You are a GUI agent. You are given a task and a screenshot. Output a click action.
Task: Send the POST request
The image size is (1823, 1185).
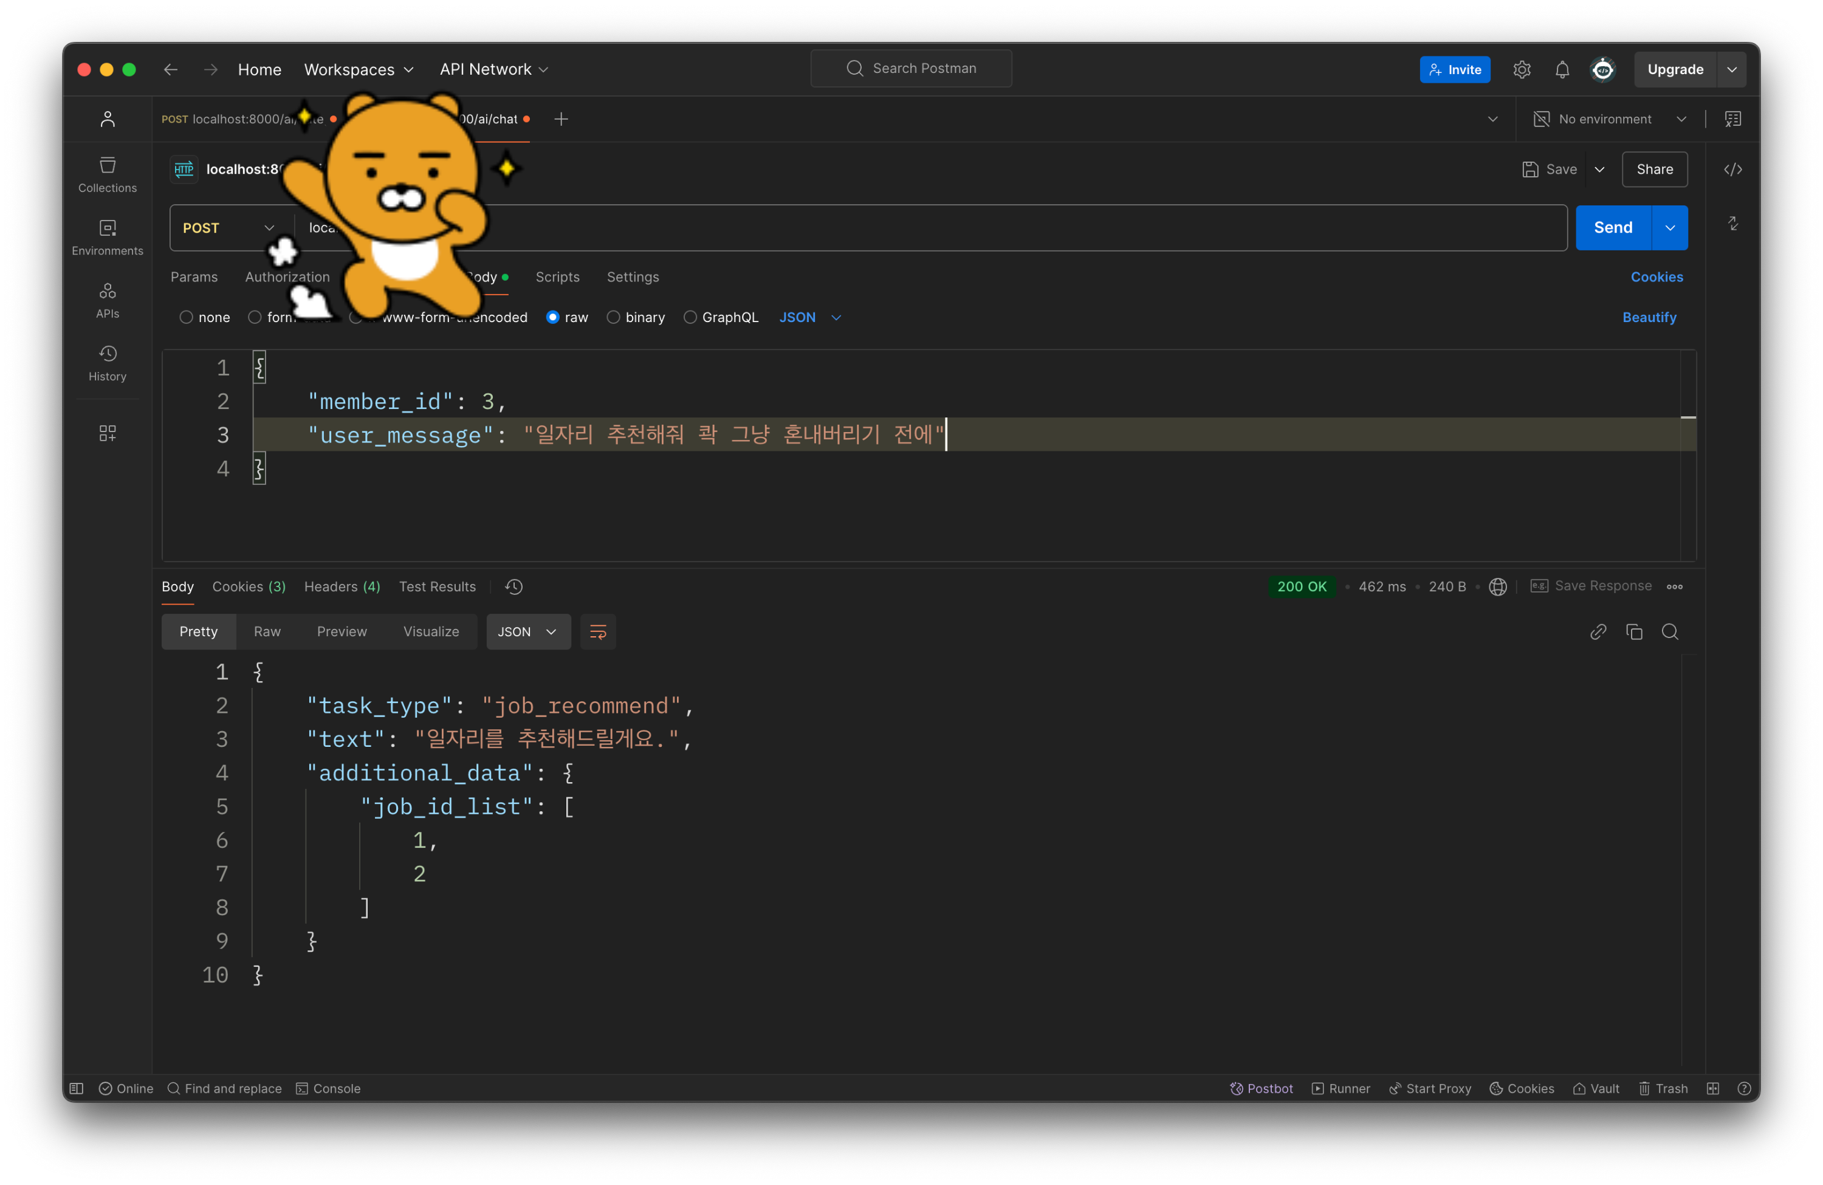[x=1614, y=227]
